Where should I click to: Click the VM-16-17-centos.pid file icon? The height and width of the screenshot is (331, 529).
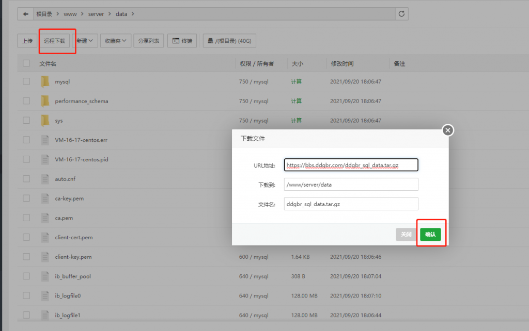(45, 159)
